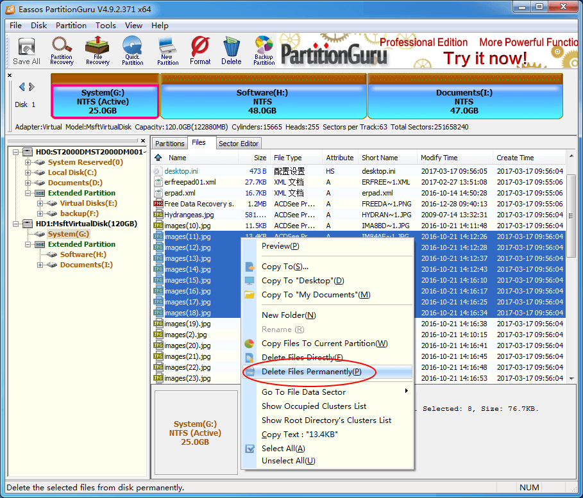Click the My Documents folder icon
Image resolution: width=583 pixels, height=498 pixels.
(x=249, y=295)
